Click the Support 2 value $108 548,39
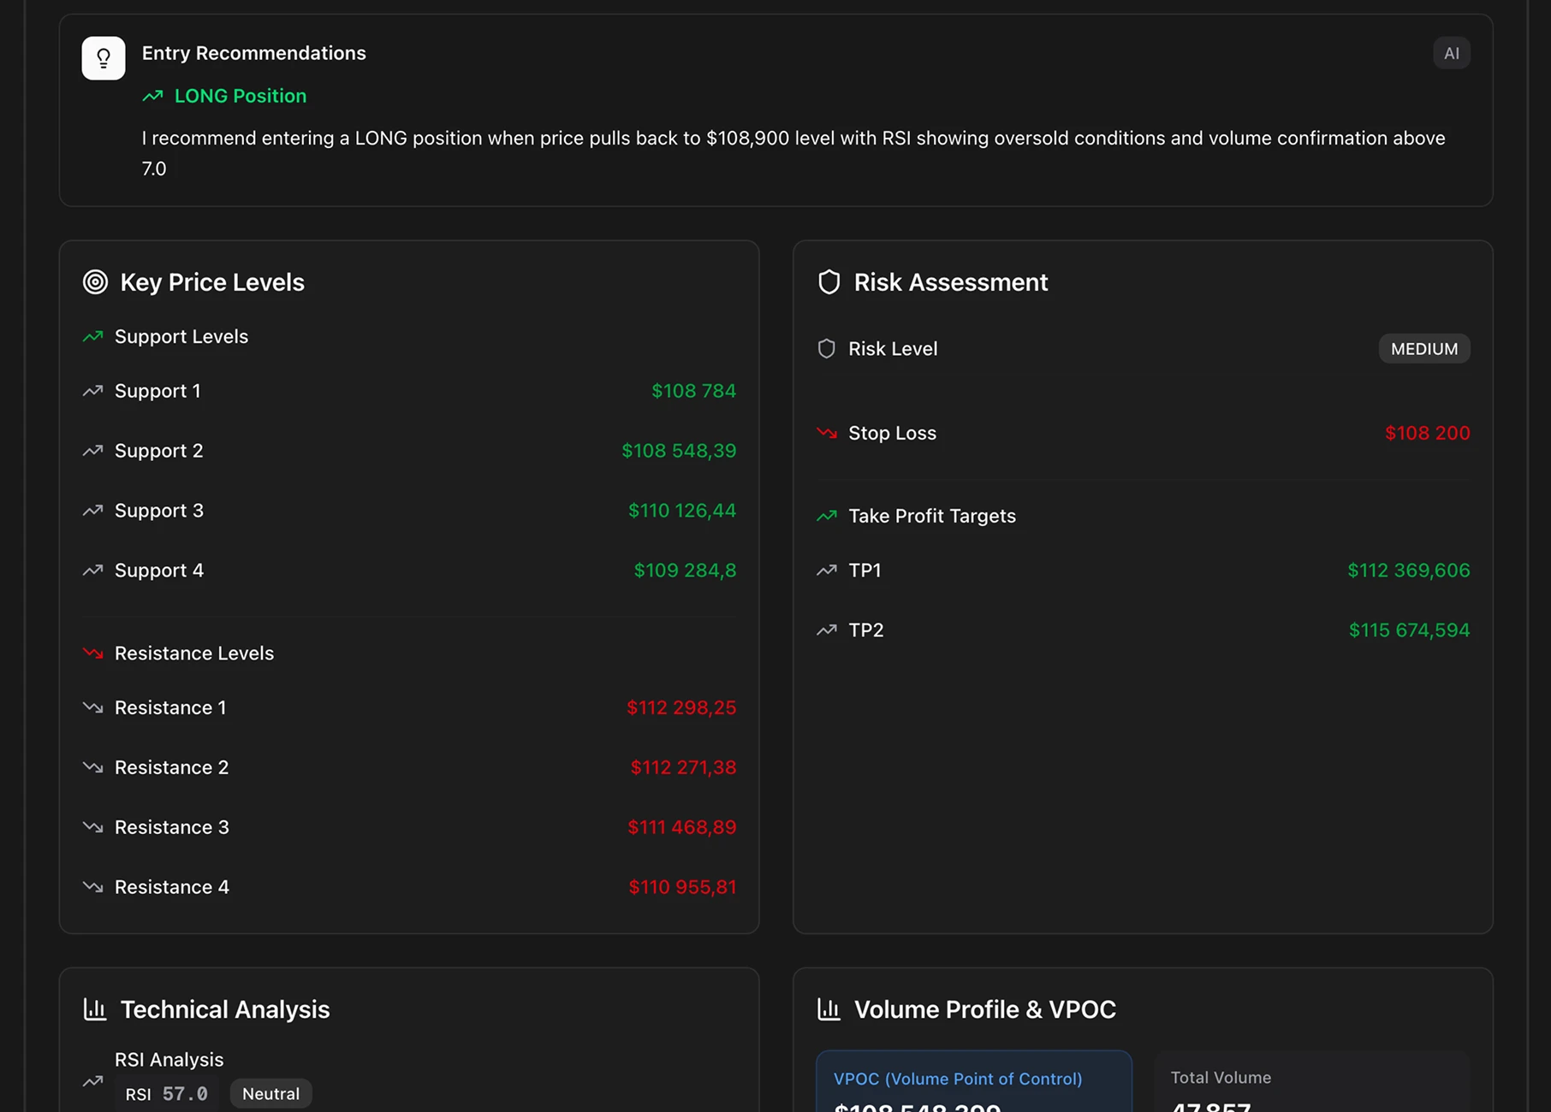Image resolution: width=1551 pixels, height=1112 pixels. pyautogui.click(x=679, y=451)
